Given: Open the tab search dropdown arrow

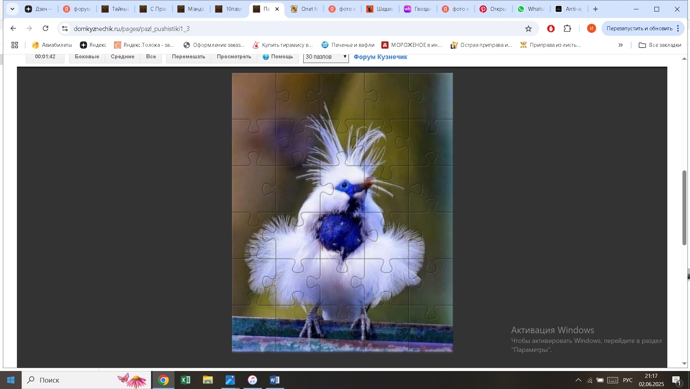Looking at the screenshot, I should pos(12,9).
